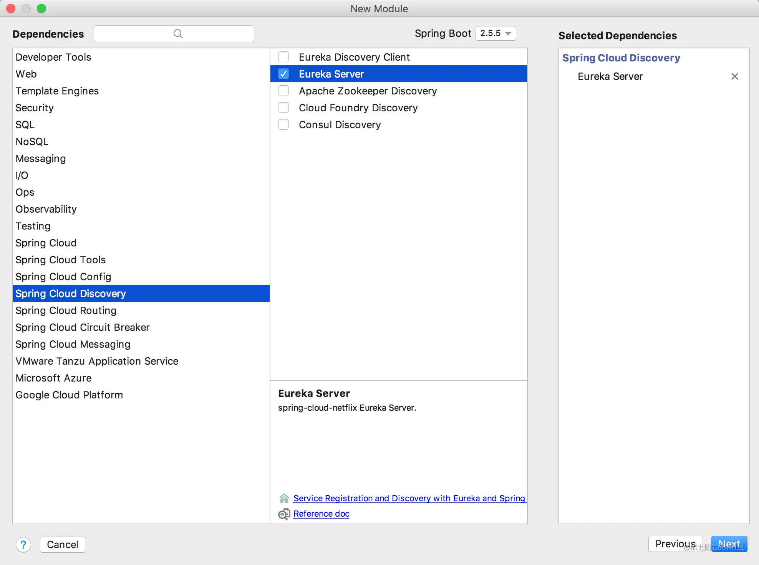
Task: Click the Next button
Action: [x=729, y=544]
